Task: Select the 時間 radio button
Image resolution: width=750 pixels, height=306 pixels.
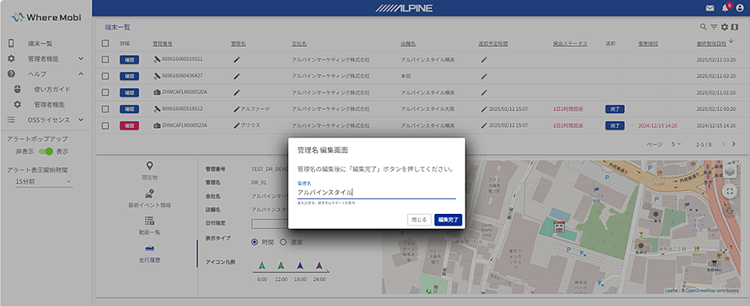Action: [x=255, y=242]
